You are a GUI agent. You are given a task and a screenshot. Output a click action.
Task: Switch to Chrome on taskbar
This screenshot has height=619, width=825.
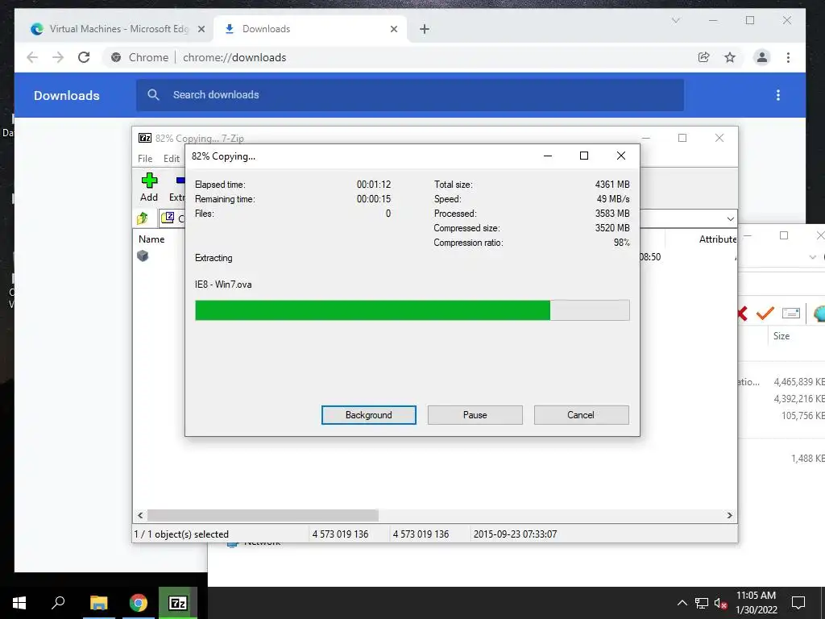coord(139,603)
